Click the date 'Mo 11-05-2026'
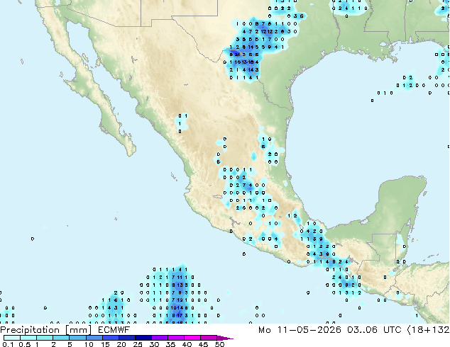The width and height of the screenshot is (450, 347). click(x=300, y=330)
